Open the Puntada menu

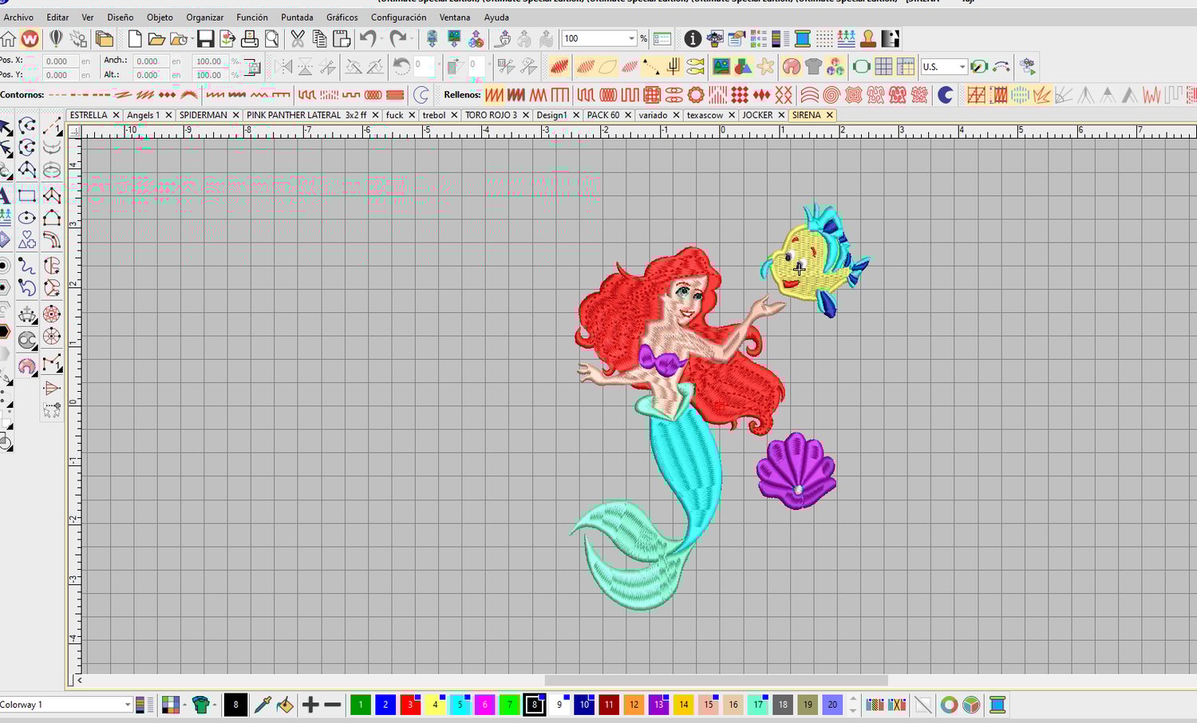click(297, 17)
